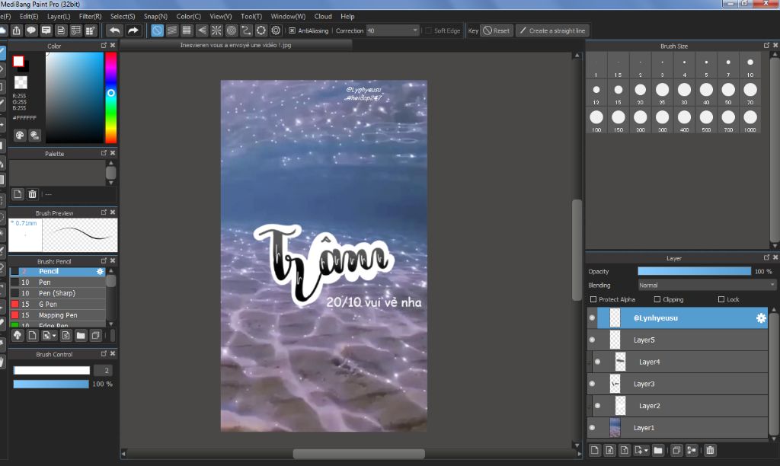Delete the selected layer with trash icon
The image size is (780, 466).
(x=710, y=450)
